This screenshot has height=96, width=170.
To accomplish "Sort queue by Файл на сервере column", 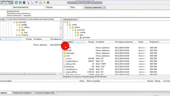I will click(x=93, y=81).
